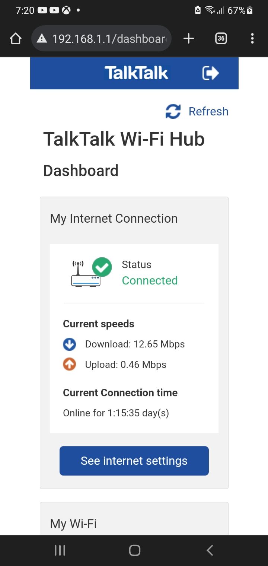The image size is (268, 566).
Task: Open the browser three-dot menu
Action: click(252, 38)
